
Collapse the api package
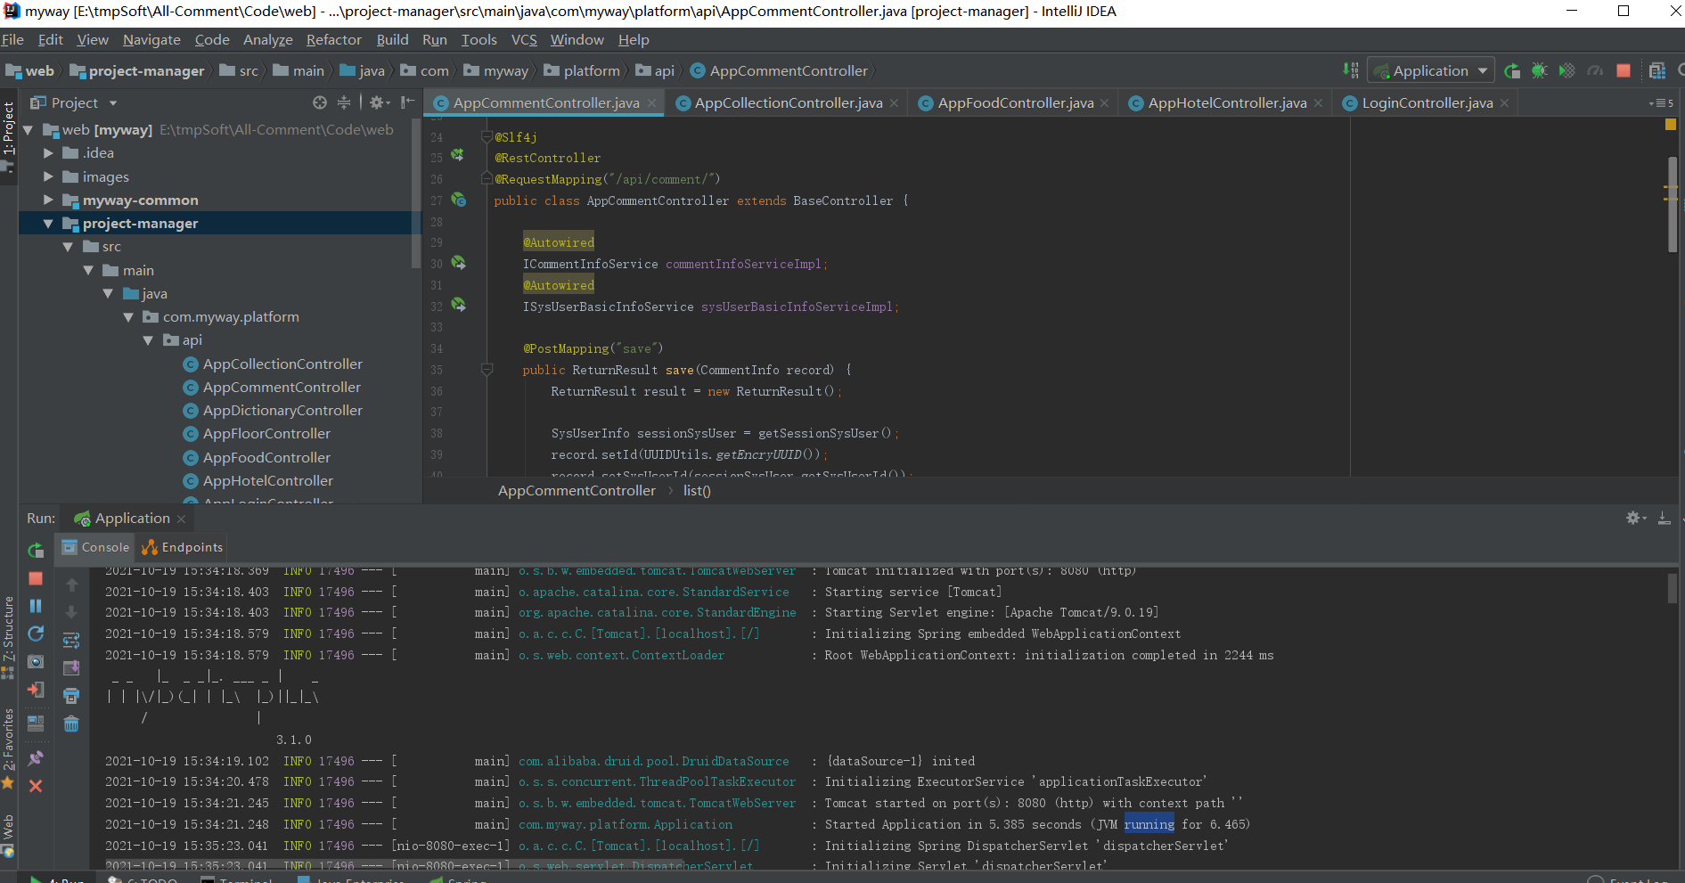[x=148, y=340]
